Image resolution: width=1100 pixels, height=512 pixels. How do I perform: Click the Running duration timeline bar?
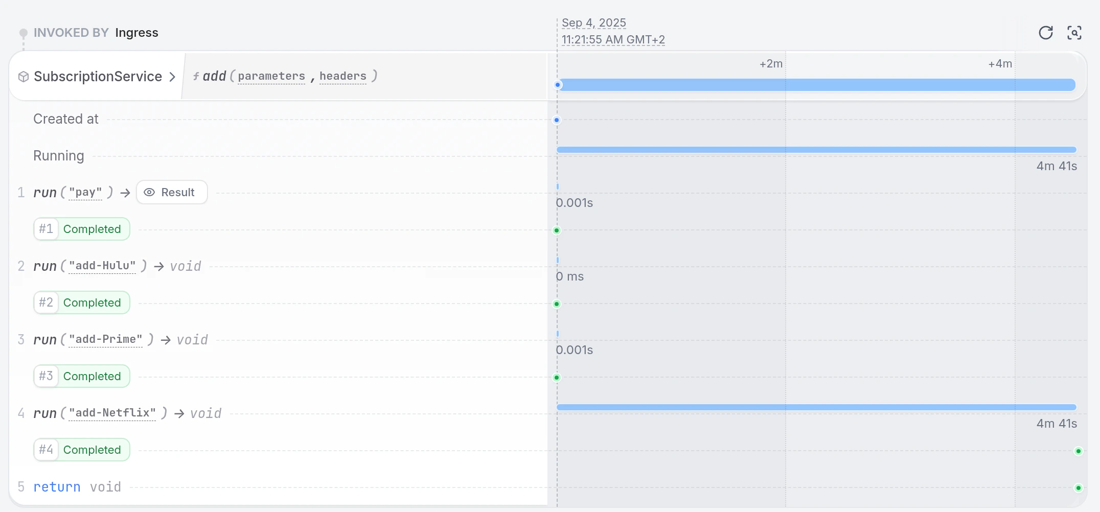[x=816, y=150]
